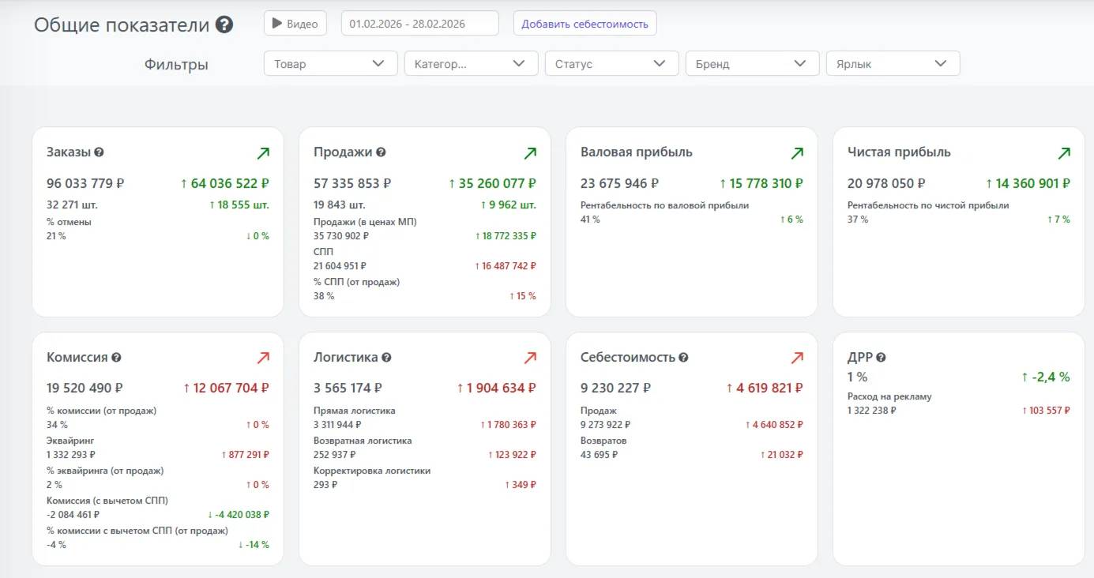The width and height of the screenshot is (1094, 578).
Task: Expand the Ярлык filter dropdown
Action: click(893, 64)
